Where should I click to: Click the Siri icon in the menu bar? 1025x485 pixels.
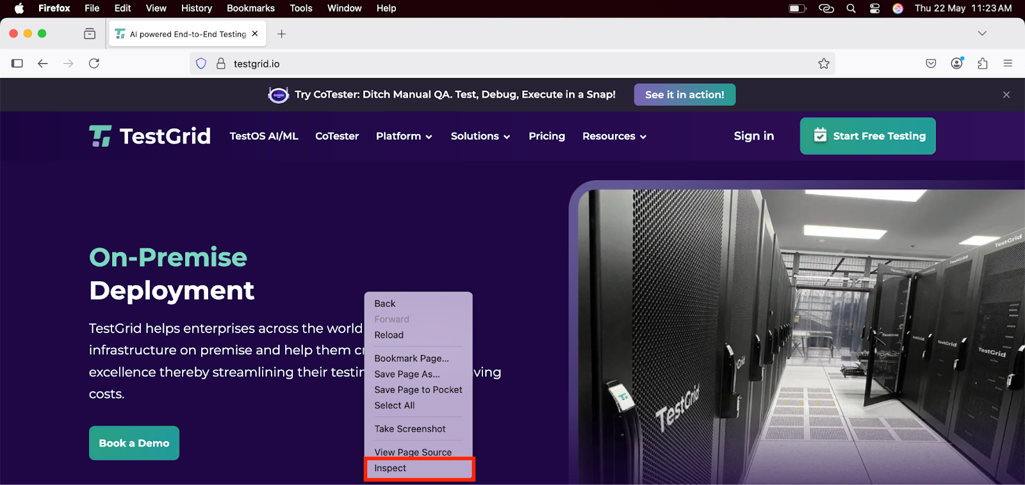coord(898,8)
